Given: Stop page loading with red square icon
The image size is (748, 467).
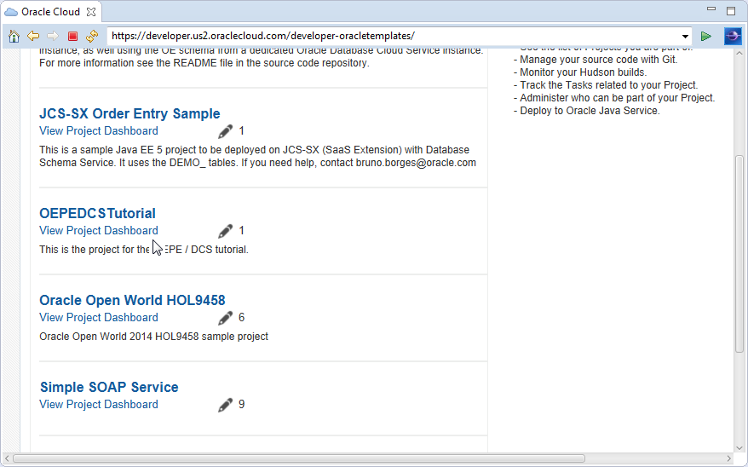Looking at the screenshot, I should pyautogui.click(x=72, y=37).
